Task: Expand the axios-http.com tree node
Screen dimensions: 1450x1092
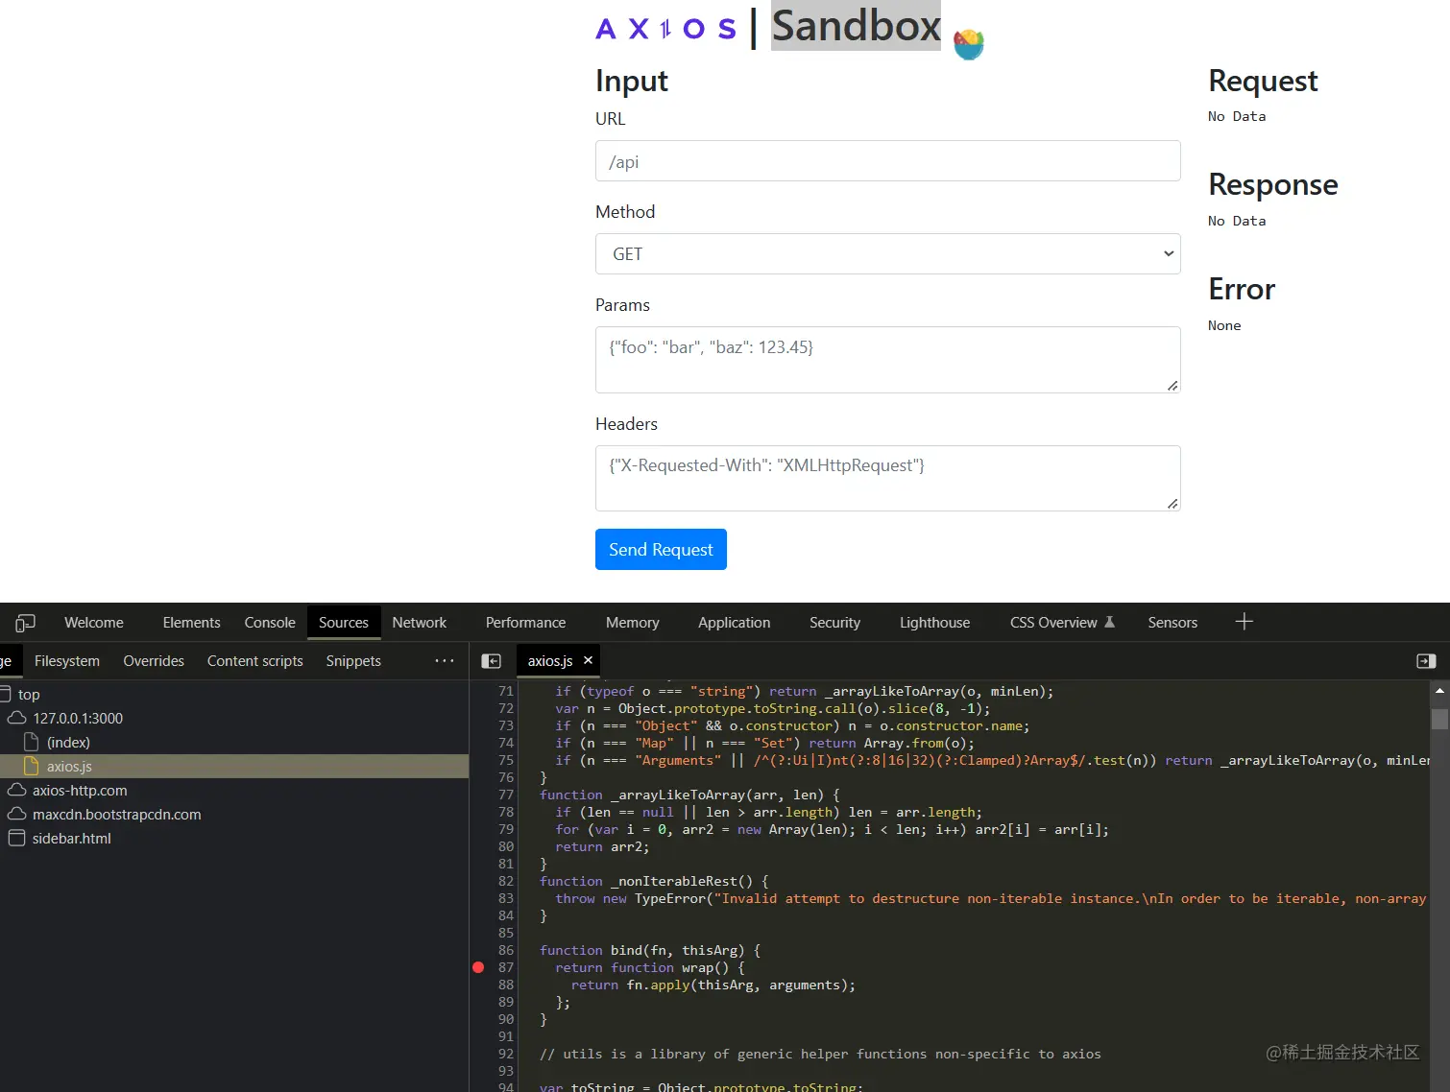Action: [80, 790]
